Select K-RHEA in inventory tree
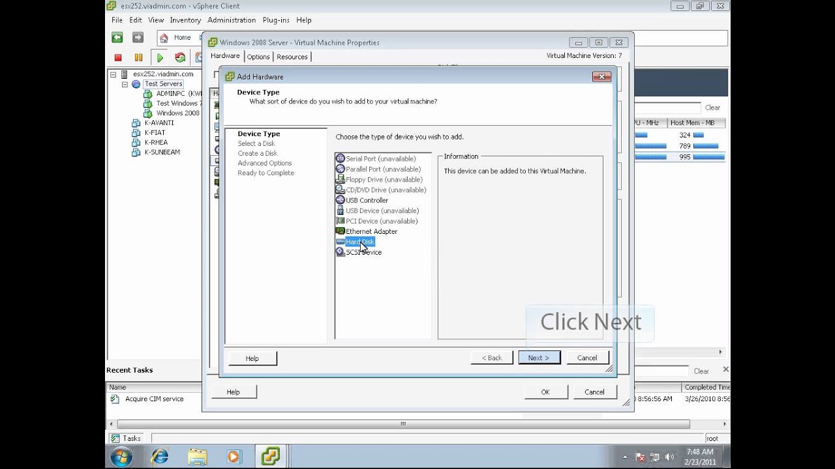 pyautogui.click(x=156, y=143)
